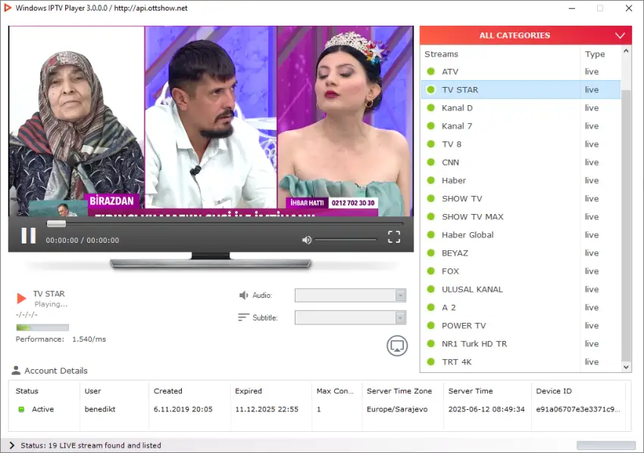This screenshot has width=644, height=453.
Task: Click the green status dot for A 2
Action: pos(431,307)
